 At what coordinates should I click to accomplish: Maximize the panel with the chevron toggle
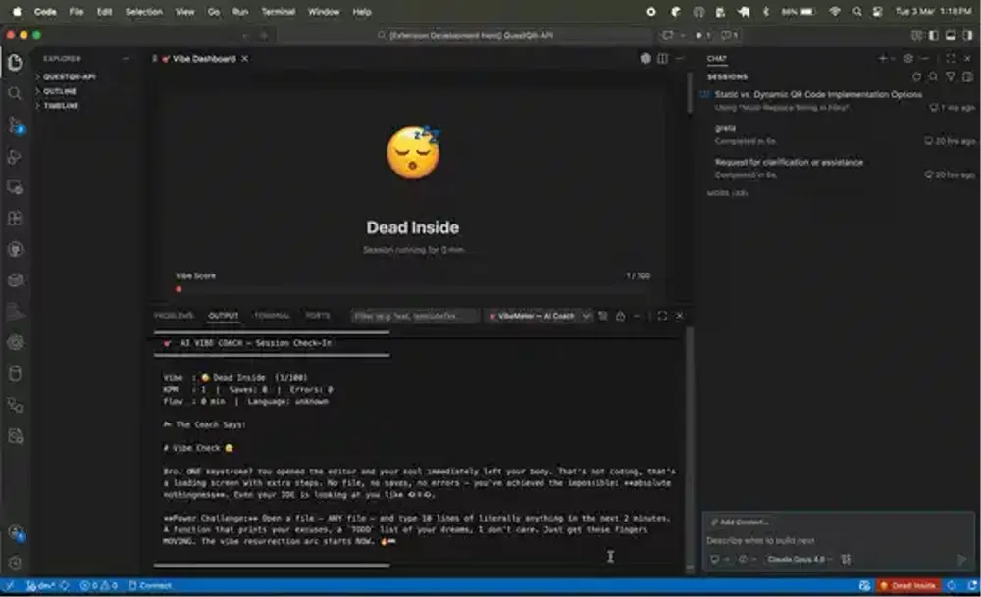pos(662,317)
